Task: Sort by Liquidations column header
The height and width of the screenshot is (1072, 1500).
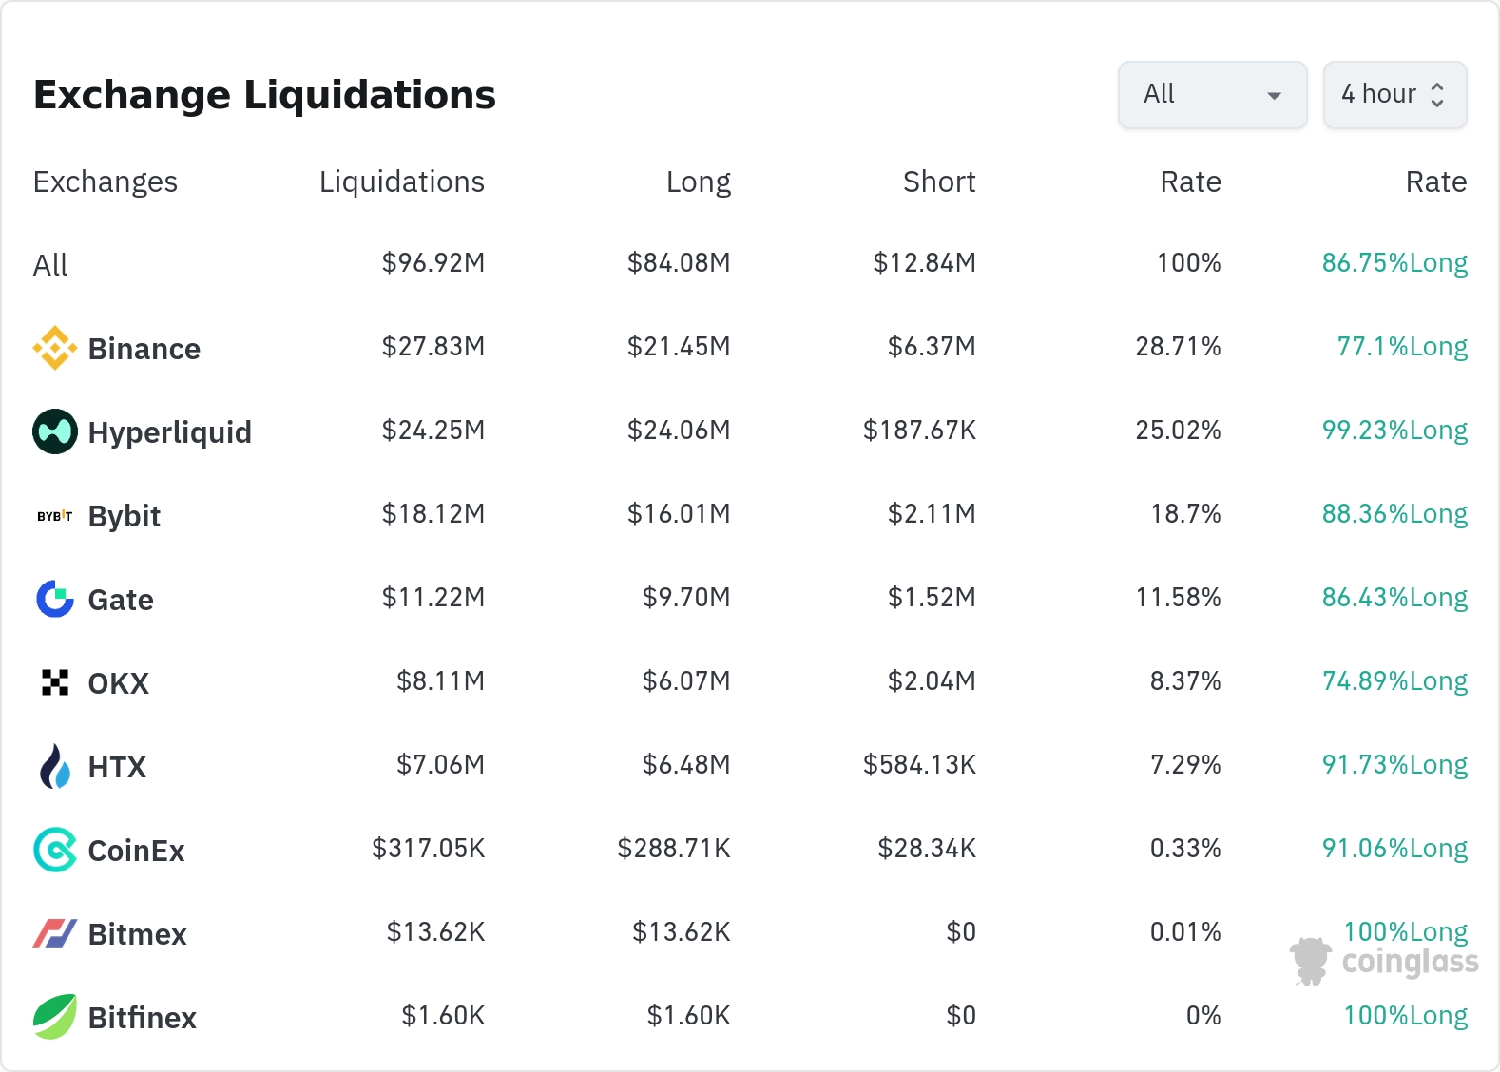Action: [x=401, y=182]
